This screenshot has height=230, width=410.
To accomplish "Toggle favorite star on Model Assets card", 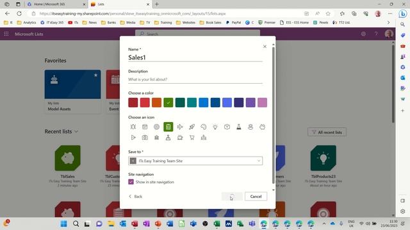I will [95, 75].
